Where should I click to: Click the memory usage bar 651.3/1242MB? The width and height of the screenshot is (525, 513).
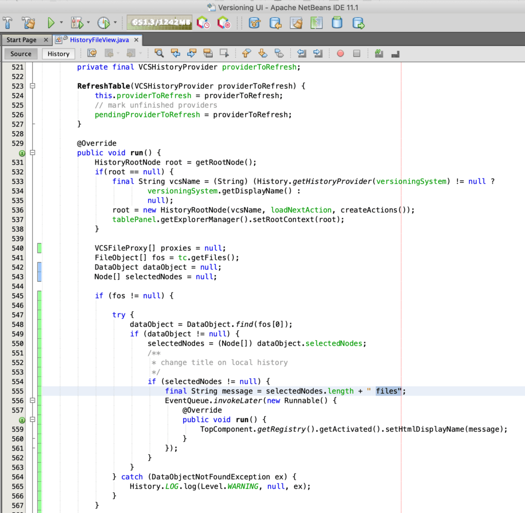[160, 23]
